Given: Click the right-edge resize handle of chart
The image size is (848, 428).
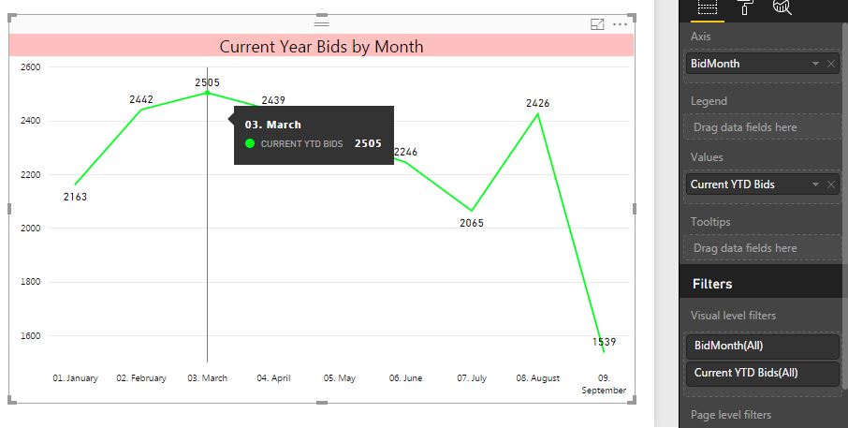Looking at the screenshot, I should click(x=635, y=209).
